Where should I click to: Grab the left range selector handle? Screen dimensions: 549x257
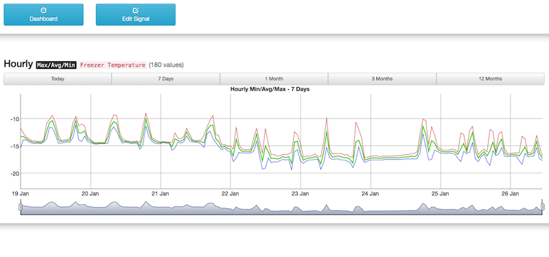tap(21, 208)
